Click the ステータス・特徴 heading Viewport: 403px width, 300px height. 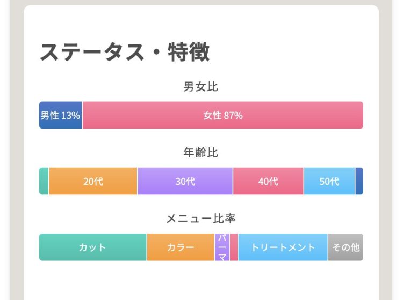[125, 52]
